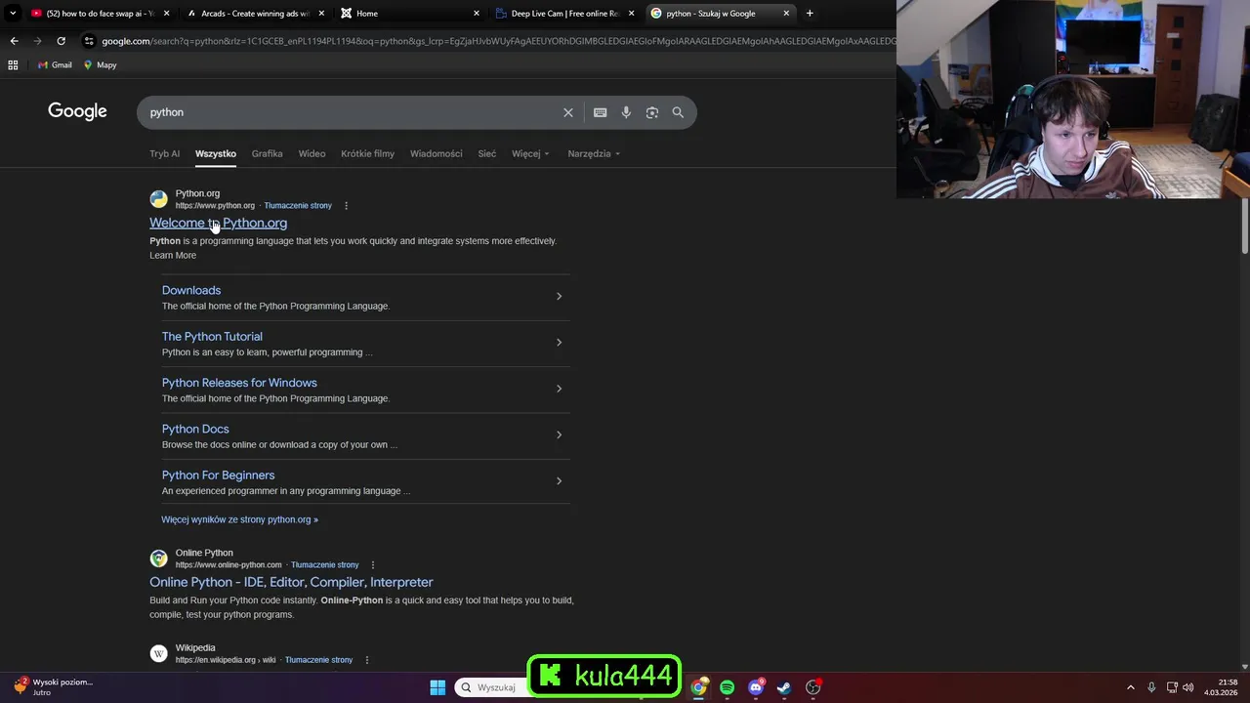
Task: Open Welcome to Python.org result
Action: pyautogui.click(x=218, y=223)
